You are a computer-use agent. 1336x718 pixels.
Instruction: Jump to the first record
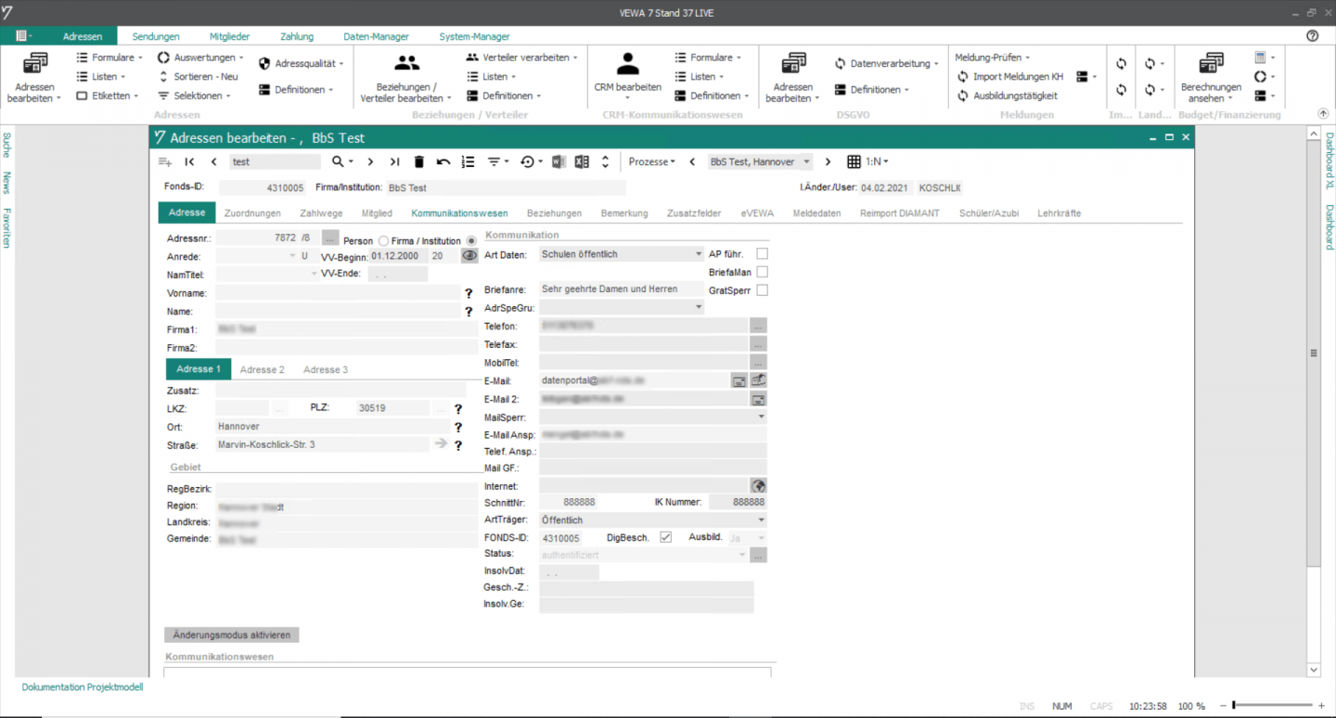[189, 161]
